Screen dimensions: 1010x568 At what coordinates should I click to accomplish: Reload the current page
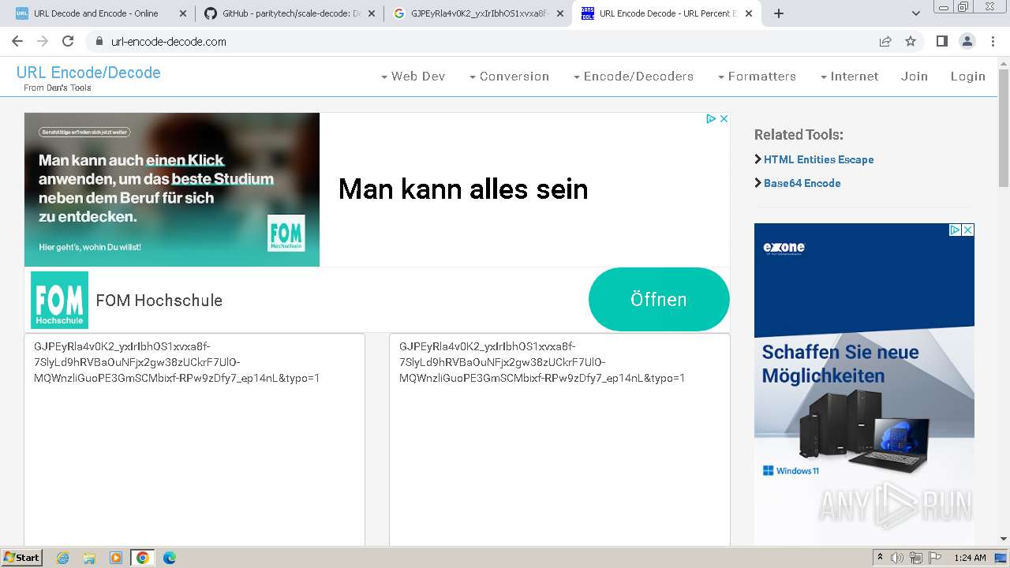click(x=68, y=41)
